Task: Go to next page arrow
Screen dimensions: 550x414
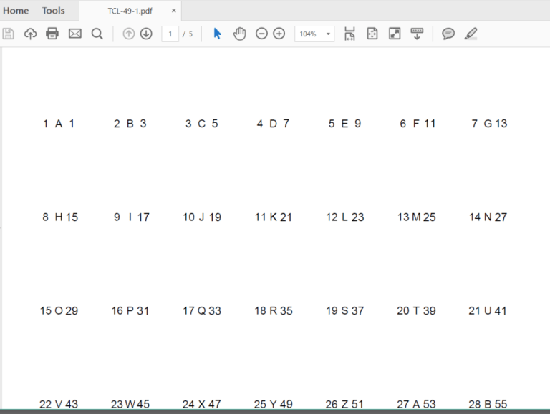Action: click(146, 34)
